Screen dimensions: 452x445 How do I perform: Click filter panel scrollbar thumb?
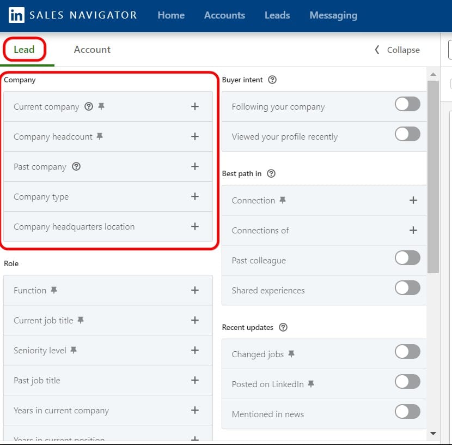coord(433,177)
